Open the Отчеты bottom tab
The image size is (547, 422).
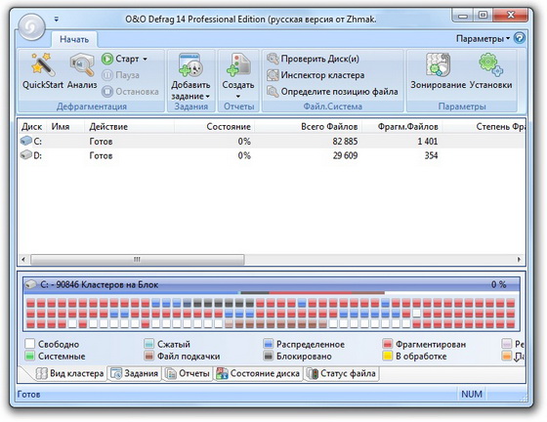[188, 373]
